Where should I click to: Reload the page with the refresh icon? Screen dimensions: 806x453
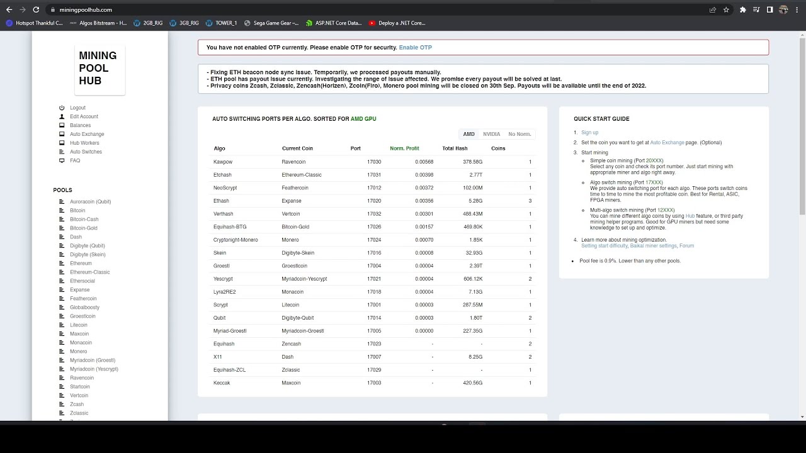click(x=36, y=9)
